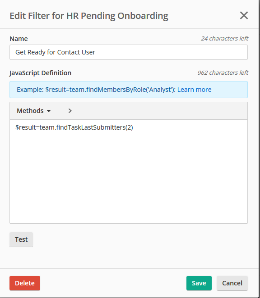Focus the Name input field
This screenshot has height=298, width=260.
(129, 52)
